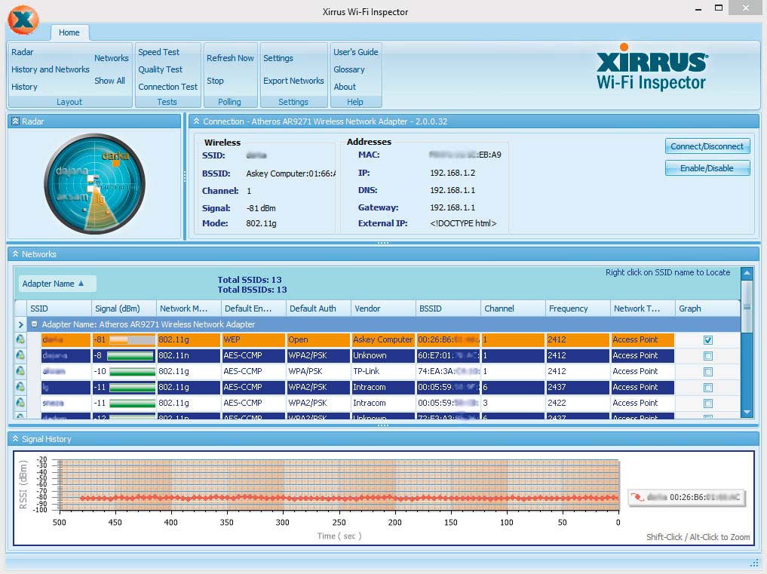Screen dimensions: 767x574
Task: Switch to the History layout
Action: [x=24, y=87]
